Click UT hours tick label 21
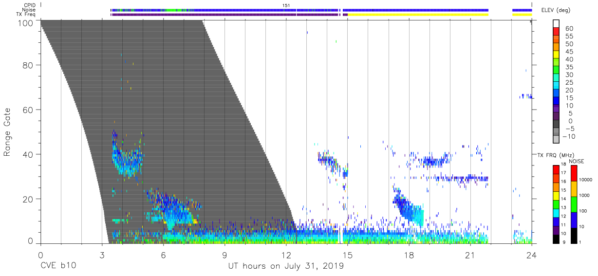The height and width of the screenshot is (276, 598). 470,255
